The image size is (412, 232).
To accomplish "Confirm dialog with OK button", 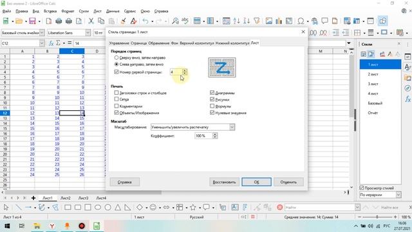I will [x=256, y=182].
